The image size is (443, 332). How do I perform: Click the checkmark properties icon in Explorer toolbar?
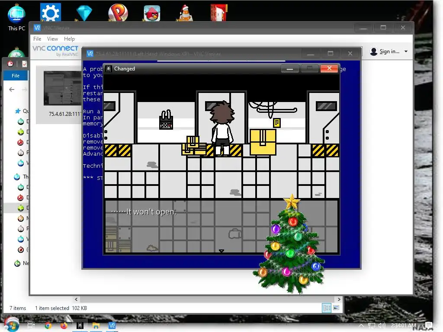point(25,64)
